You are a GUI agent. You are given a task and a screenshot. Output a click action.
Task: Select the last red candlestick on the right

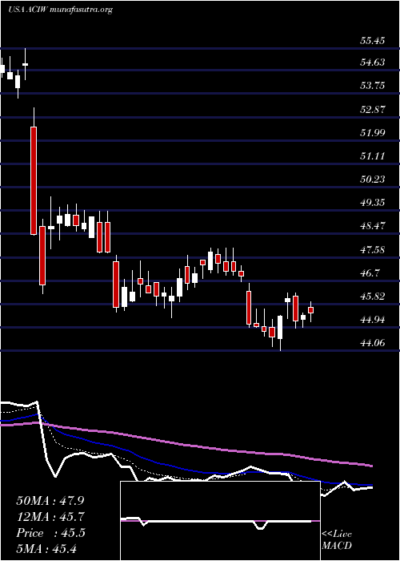click(x=310, y=310)
